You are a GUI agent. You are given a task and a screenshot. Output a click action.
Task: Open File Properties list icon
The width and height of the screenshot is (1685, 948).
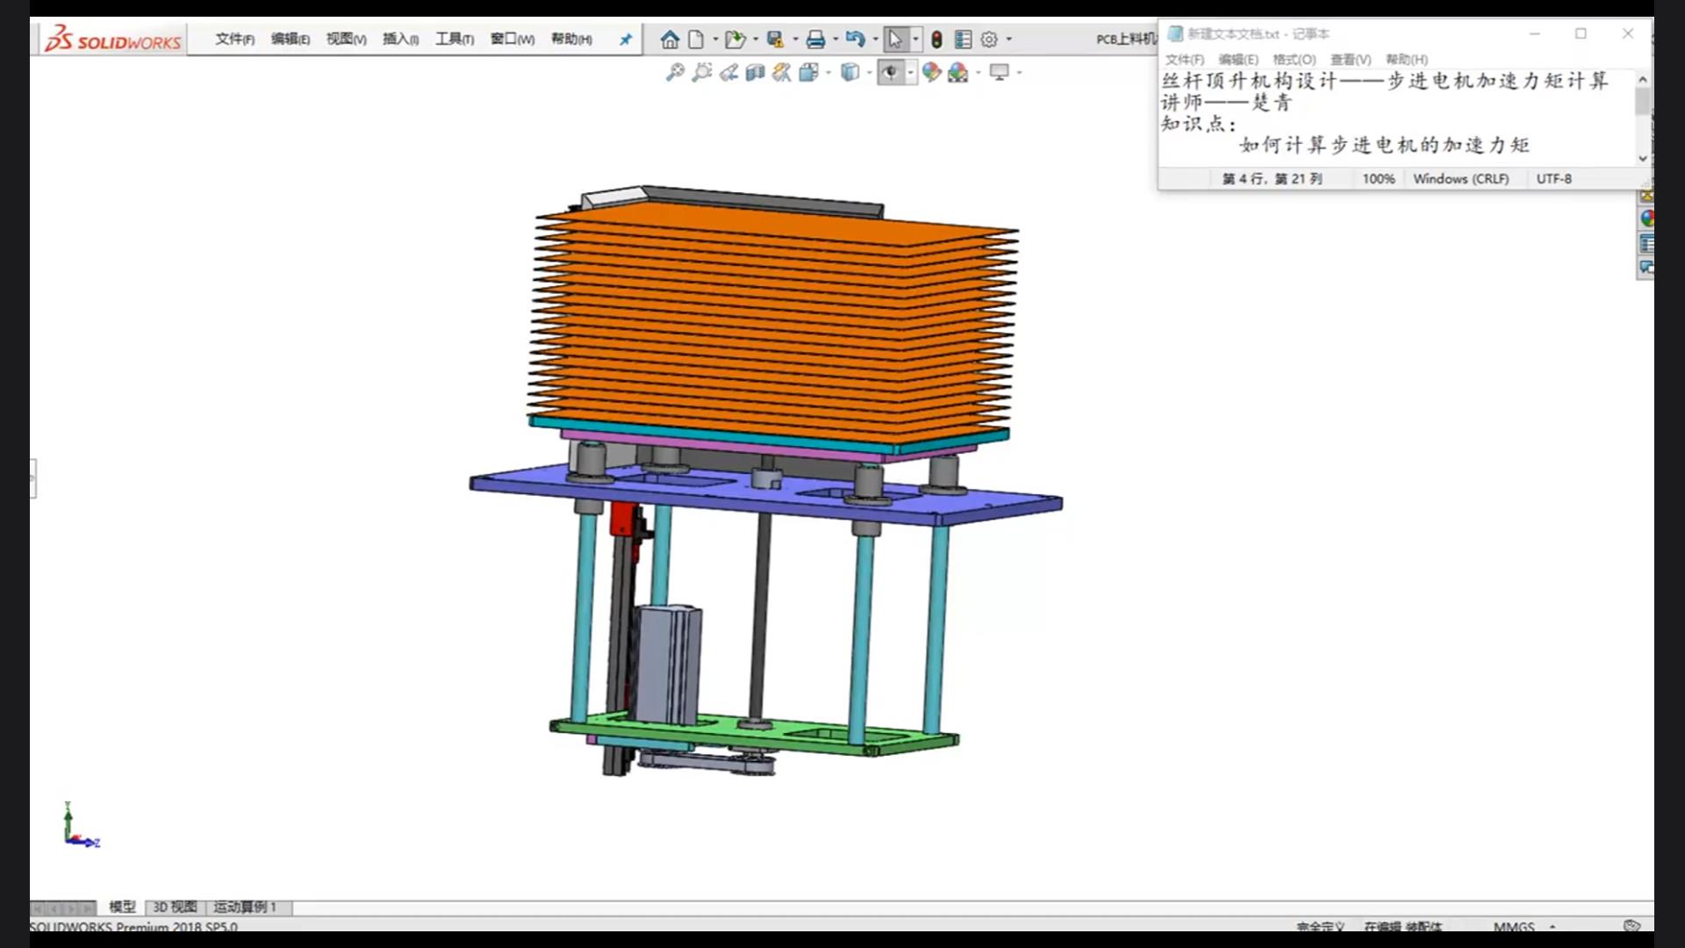click(963, 39)
